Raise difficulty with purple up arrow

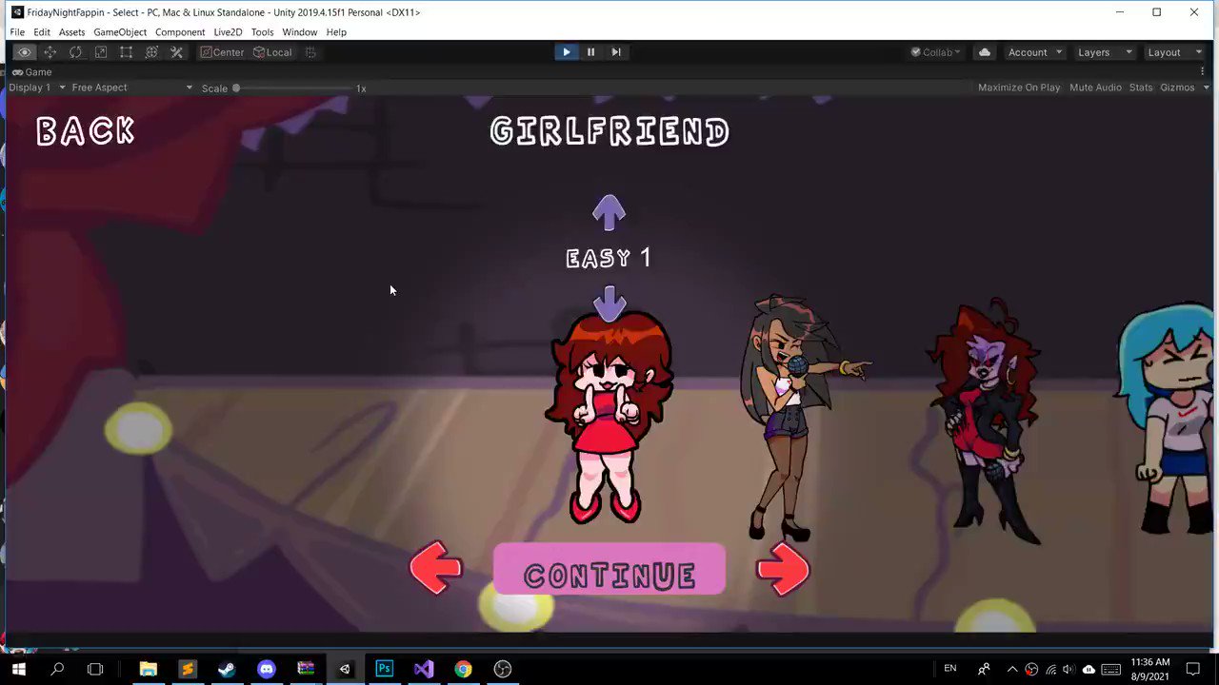609,212
